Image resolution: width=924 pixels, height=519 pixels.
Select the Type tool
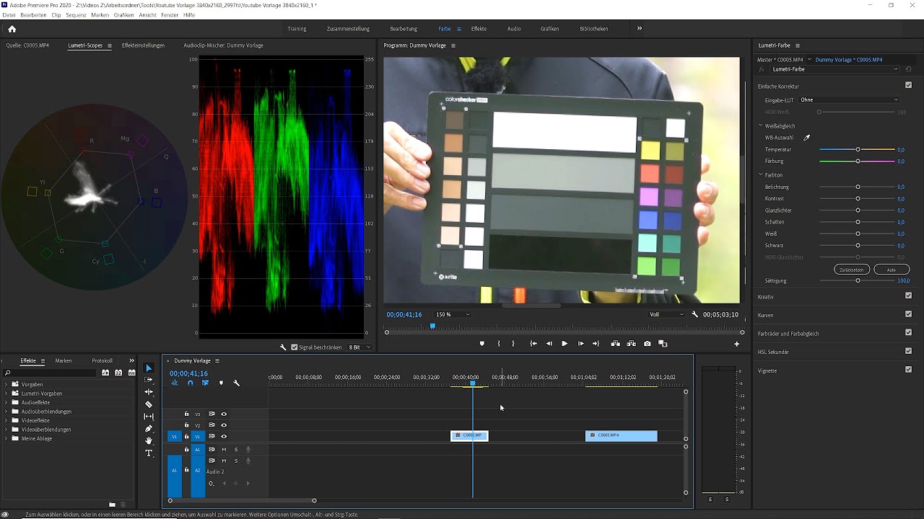149,453
